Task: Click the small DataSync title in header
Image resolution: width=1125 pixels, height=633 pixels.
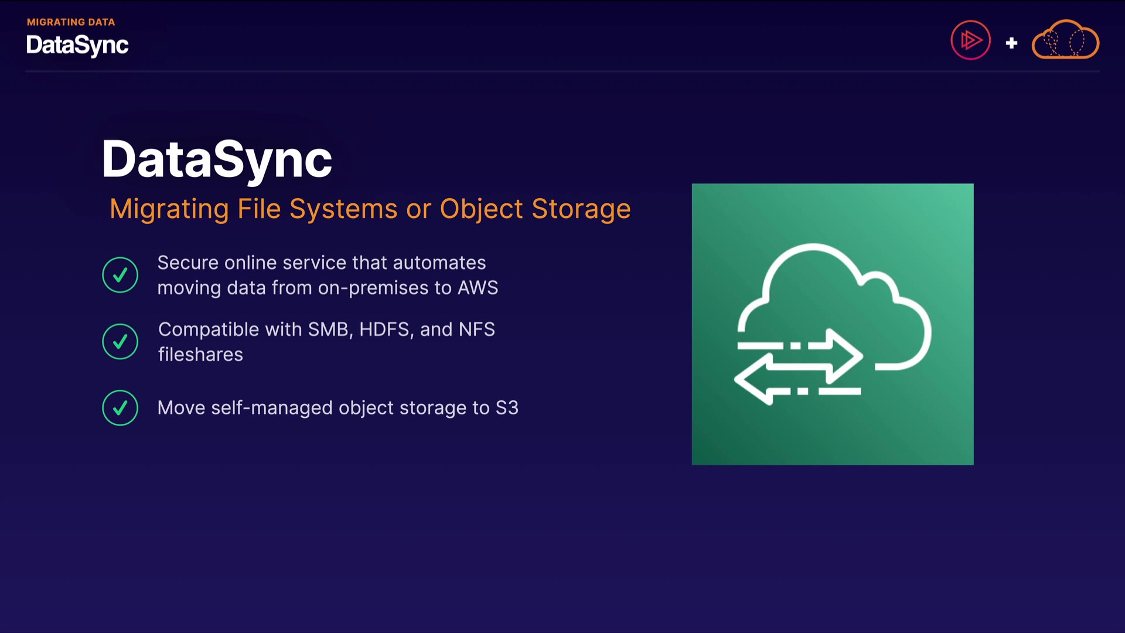Action: [x=77, y=45]
